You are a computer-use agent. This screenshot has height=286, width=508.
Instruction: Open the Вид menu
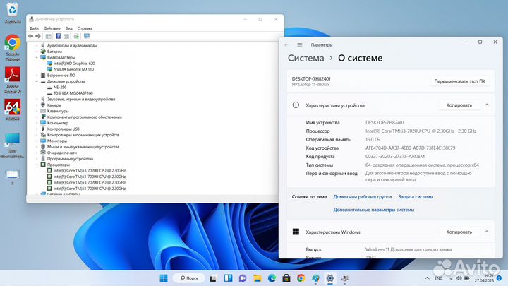68,28
